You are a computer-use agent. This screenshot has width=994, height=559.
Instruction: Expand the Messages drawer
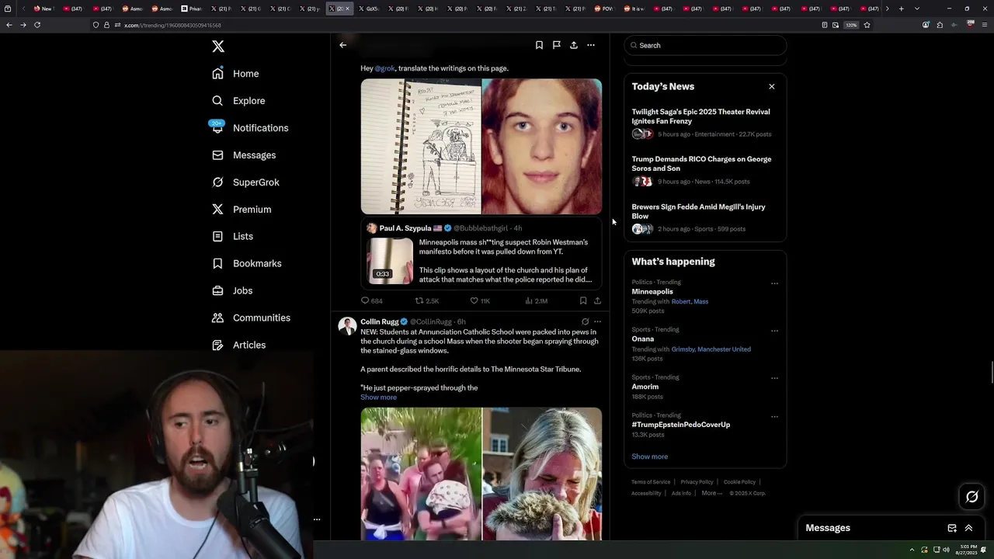point(969,528)
